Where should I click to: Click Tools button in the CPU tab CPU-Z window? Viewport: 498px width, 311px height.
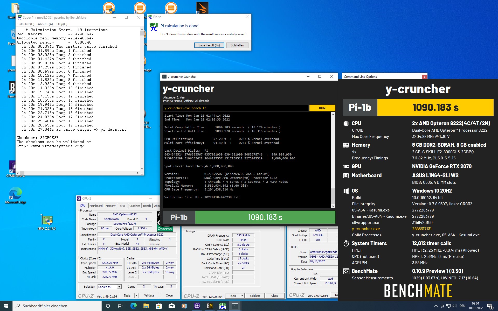(127, 295)
